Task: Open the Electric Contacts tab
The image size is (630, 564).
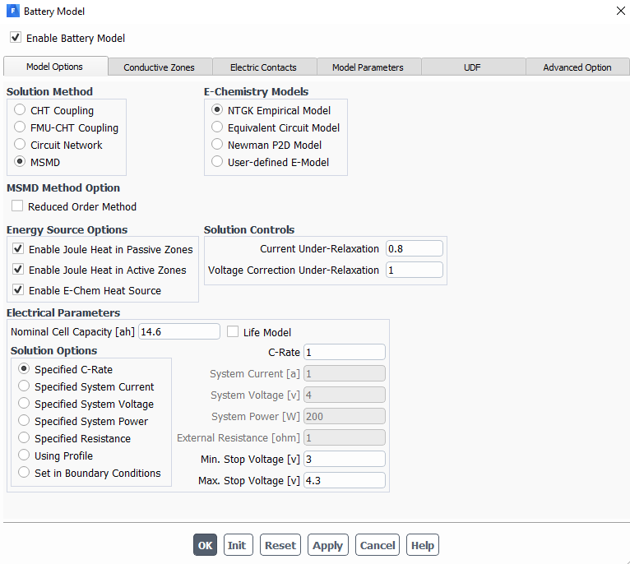Action: coord(263,67)
